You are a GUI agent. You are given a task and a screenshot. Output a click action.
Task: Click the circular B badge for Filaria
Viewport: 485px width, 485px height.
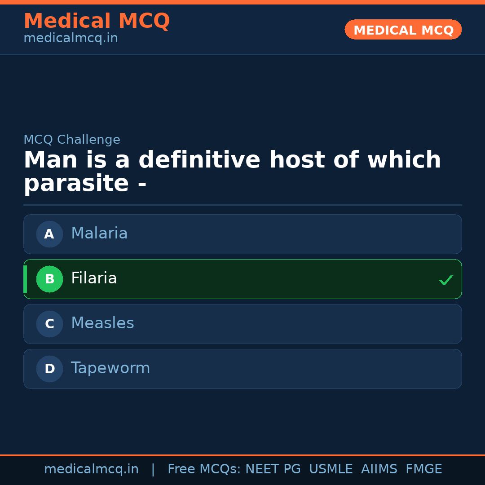pos(49,279)
